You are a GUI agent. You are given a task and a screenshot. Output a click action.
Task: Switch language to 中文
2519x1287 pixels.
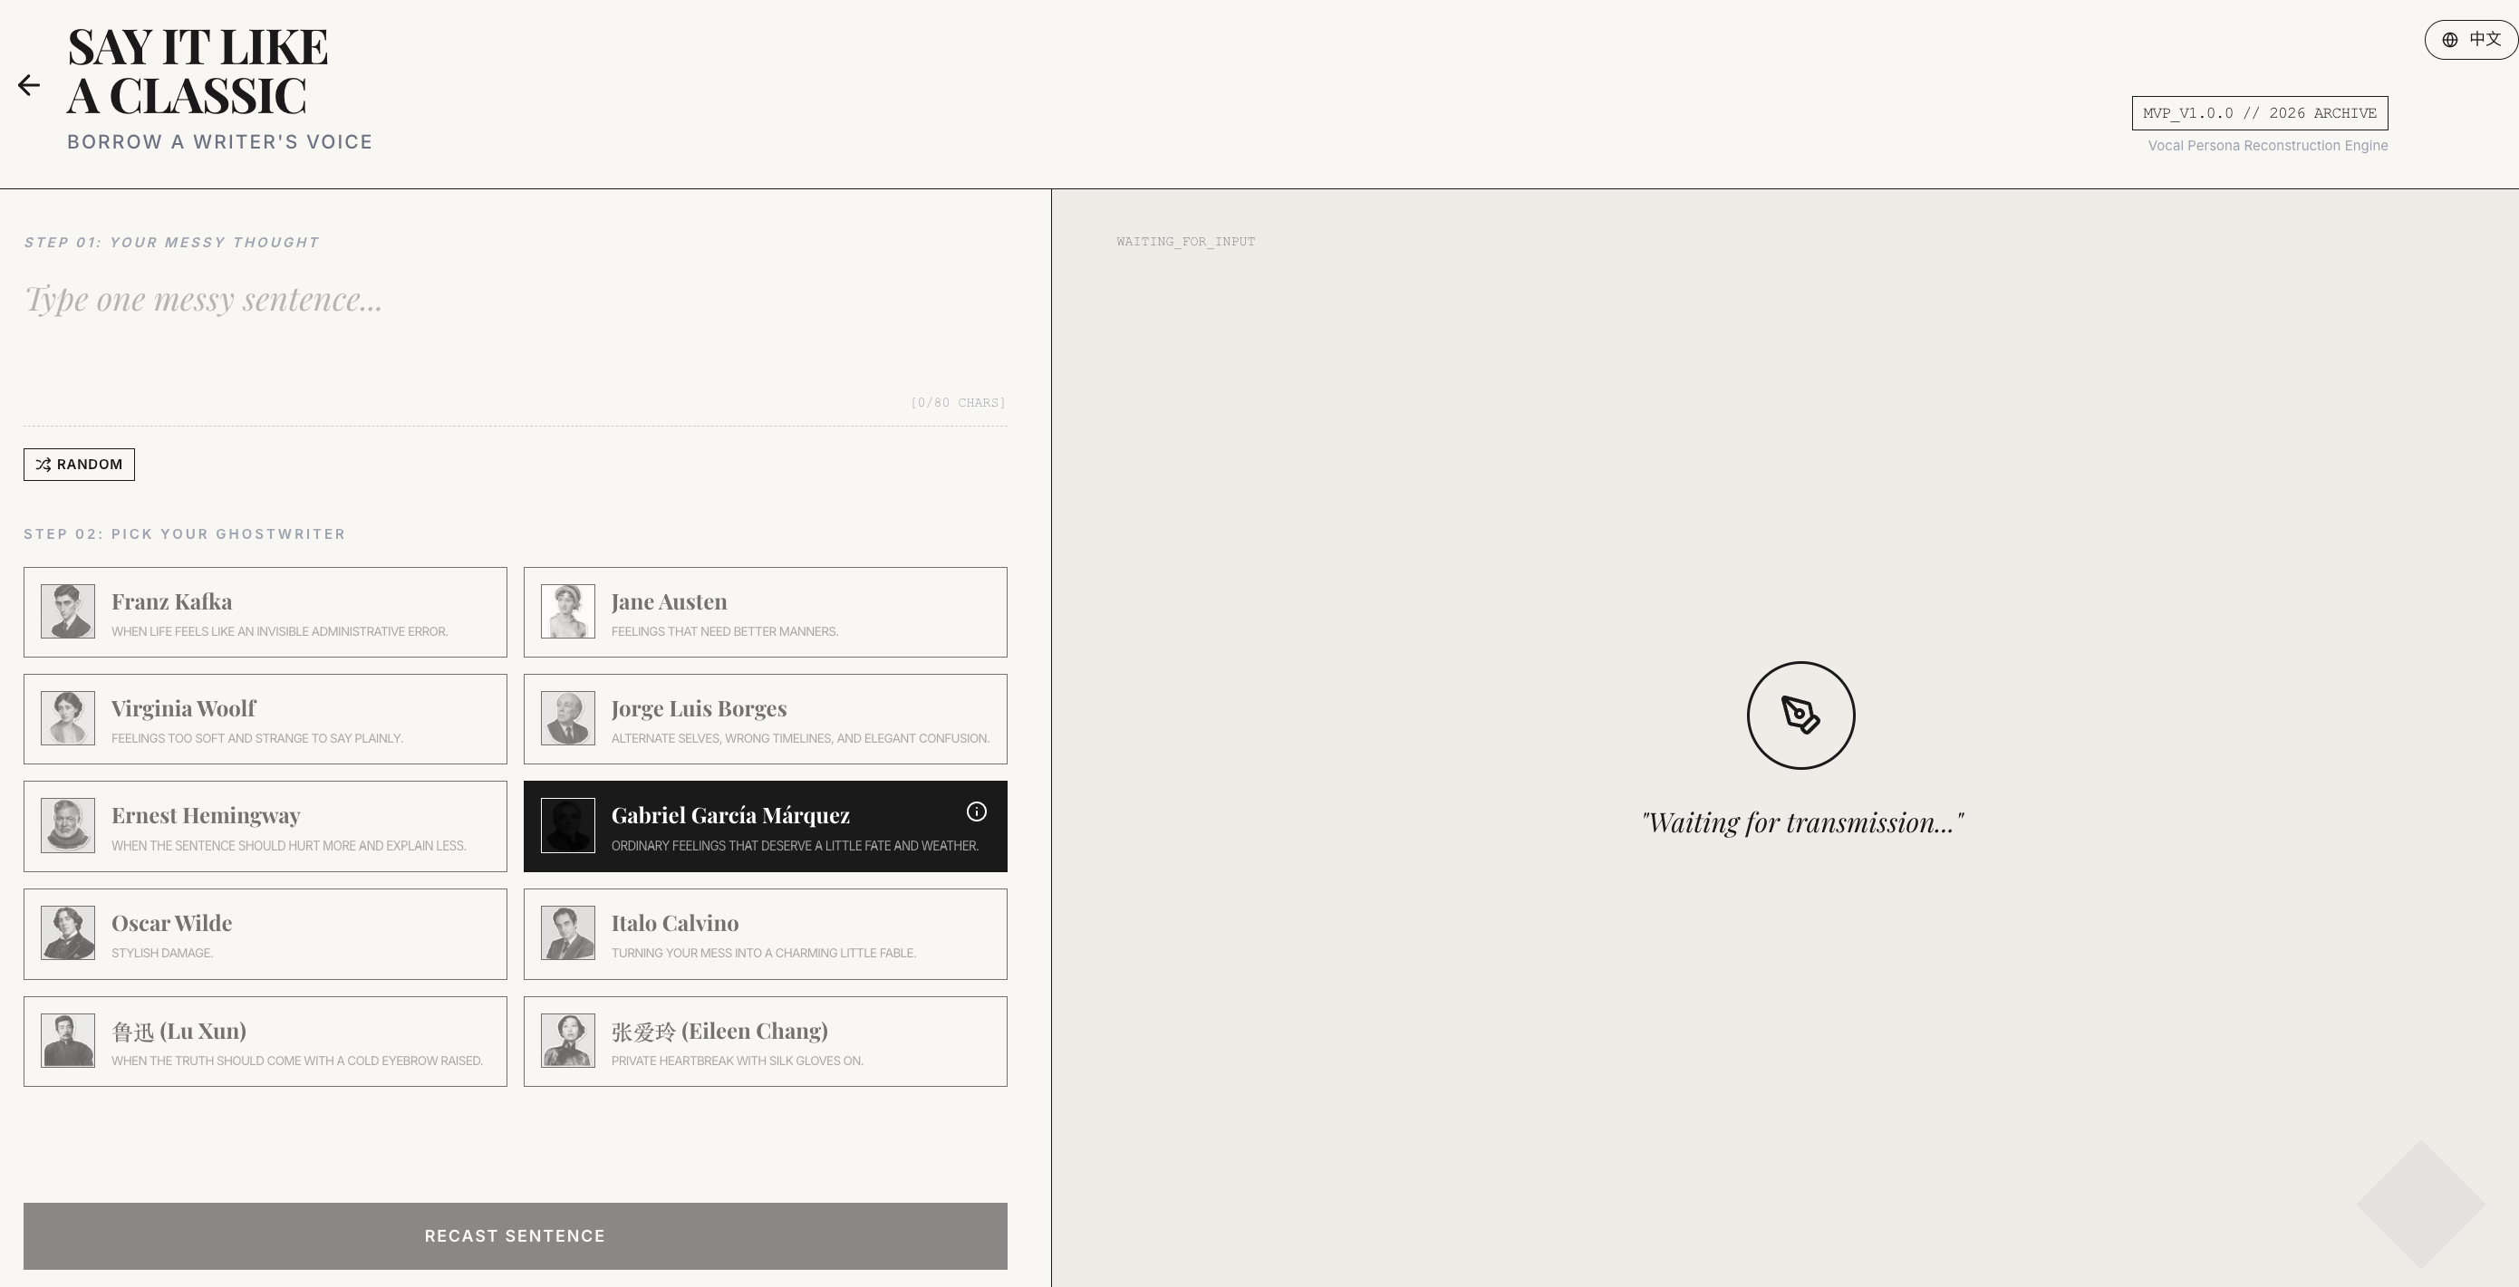pyautogui.click(x=2484, y=40)
